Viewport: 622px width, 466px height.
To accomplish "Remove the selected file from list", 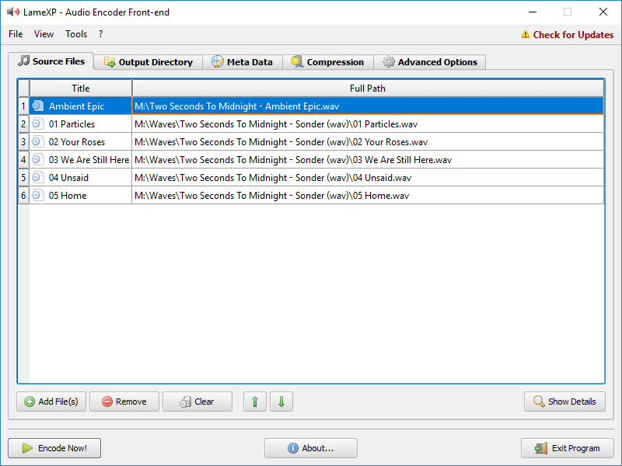I will tap(124, 402).
